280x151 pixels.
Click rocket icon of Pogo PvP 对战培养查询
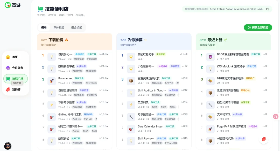[210, 129]
